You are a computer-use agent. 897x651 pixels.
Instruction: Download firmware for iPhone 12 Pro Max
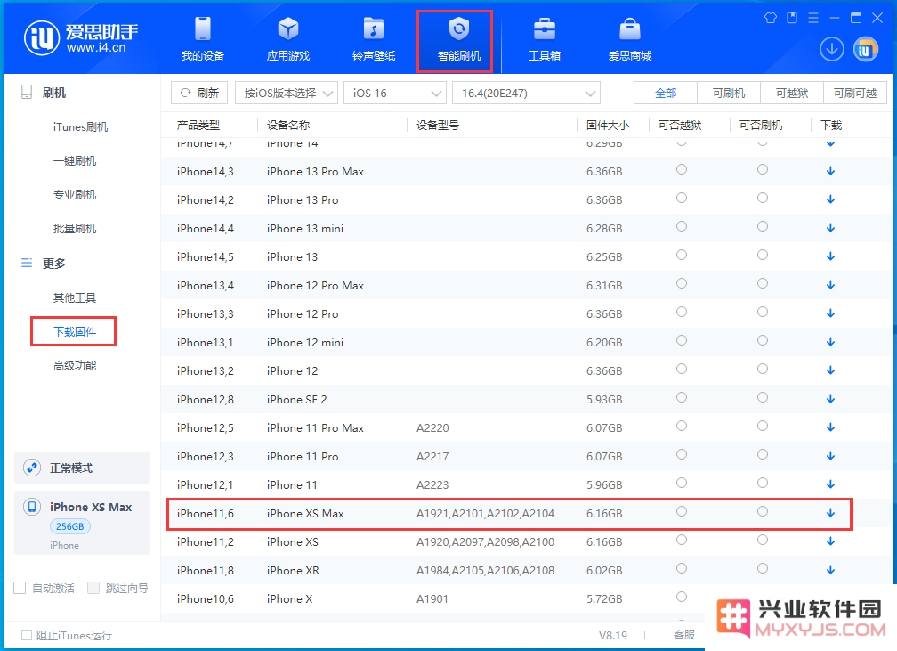click(830, 285)
